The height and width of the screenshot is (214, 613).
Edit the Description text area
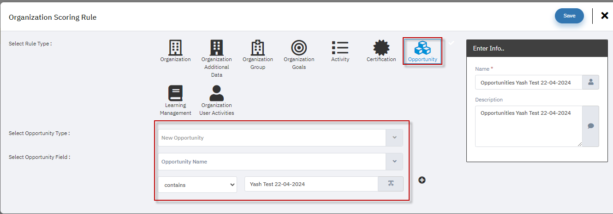pyautogui.click(x=529, y=126)
